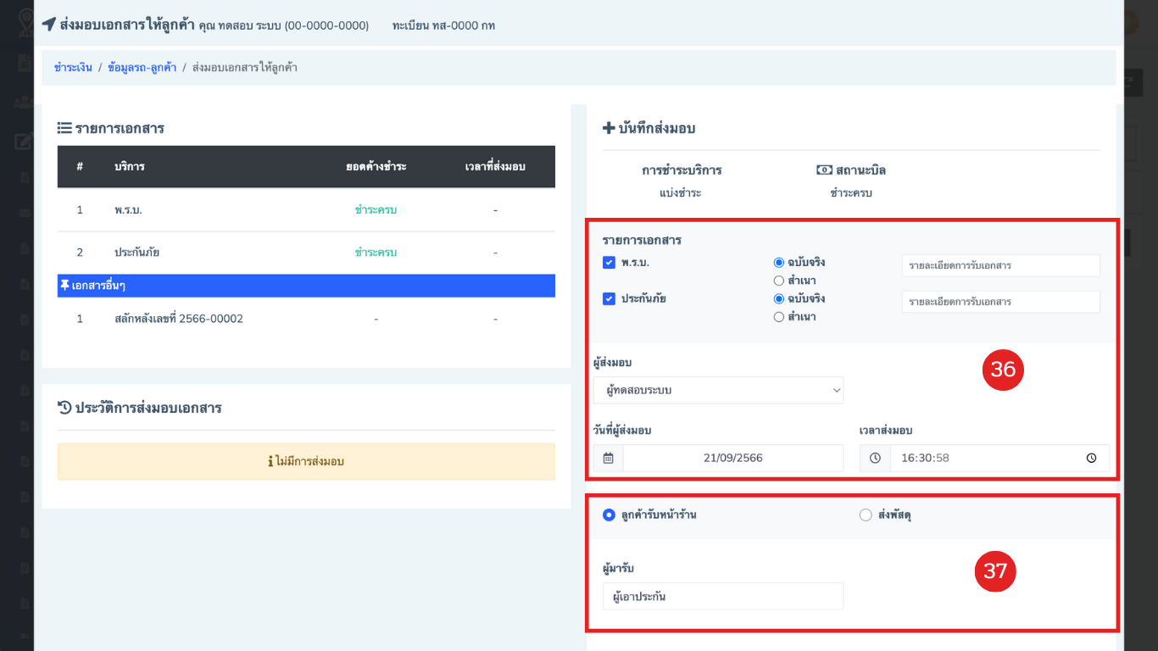Click the บริการ column header
The height and width of the screenshot is (651, 1158).
[x=130, y=166]
